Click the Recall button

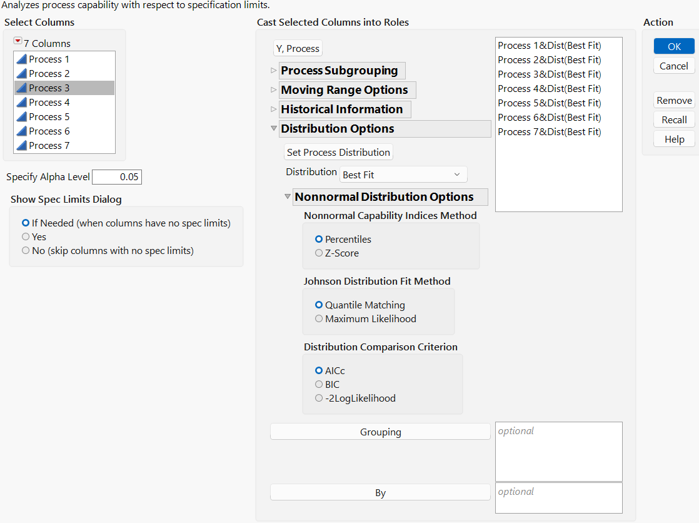(x=673, y=119)
